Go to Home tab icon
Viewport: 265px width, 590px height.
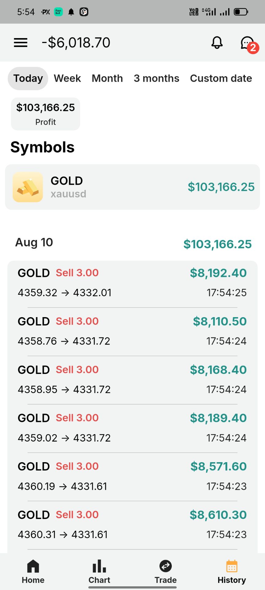[x=33, y=566]
